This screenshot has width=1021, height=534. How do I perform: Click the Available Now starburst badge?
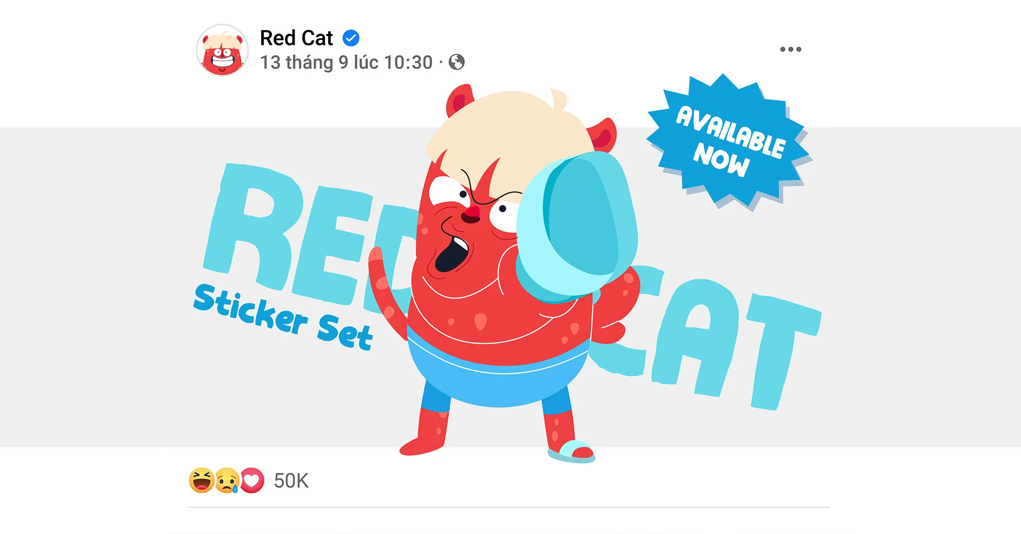click(729, 141)
